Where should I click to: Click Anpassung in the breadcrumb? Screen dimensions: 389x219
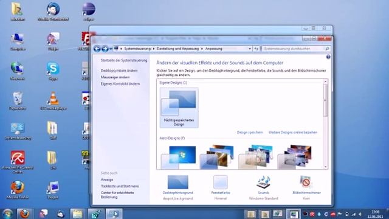[x=213, y=49]
